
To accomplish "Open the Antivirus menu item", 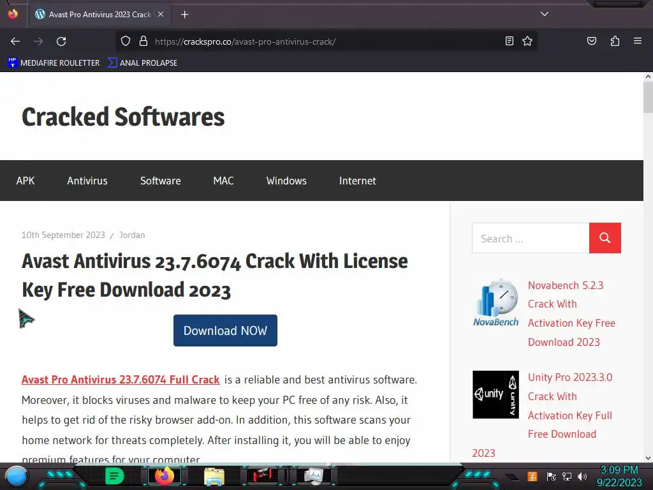I will 87,181.
